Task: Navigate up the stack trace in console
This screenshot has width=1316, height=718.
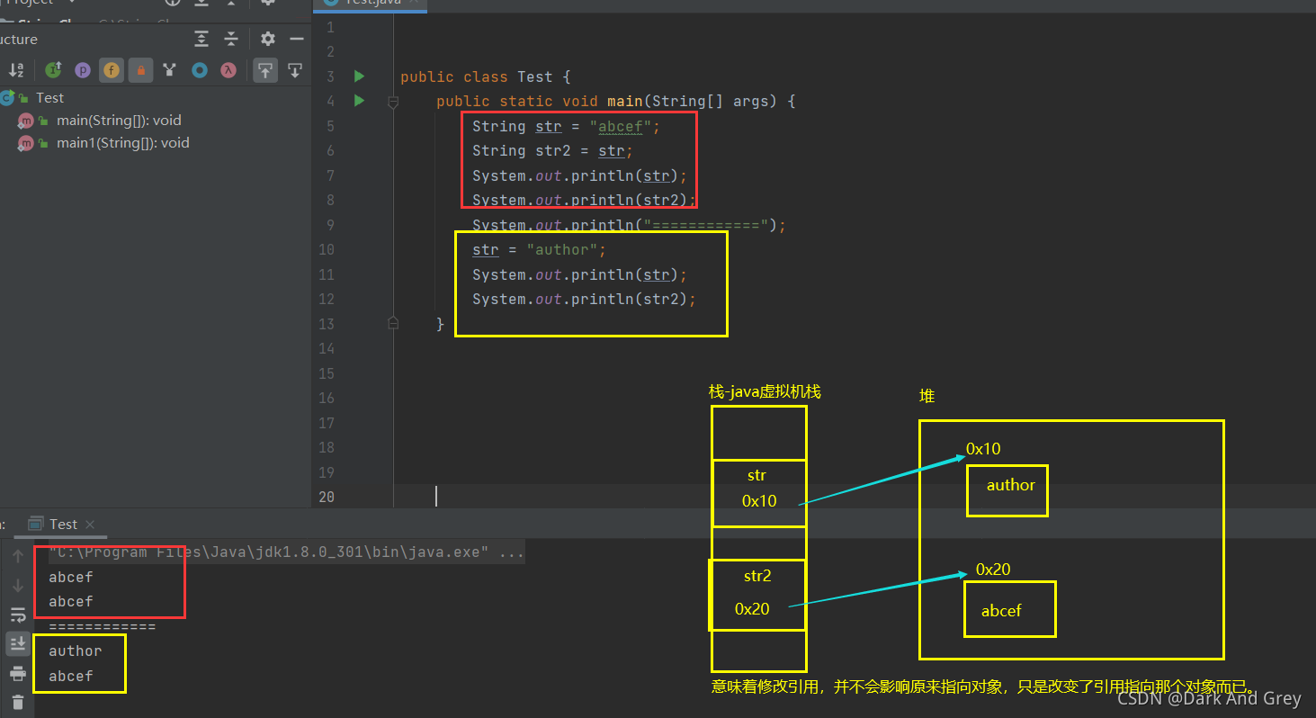Action: pyautogui.click(x=18, y=556)
